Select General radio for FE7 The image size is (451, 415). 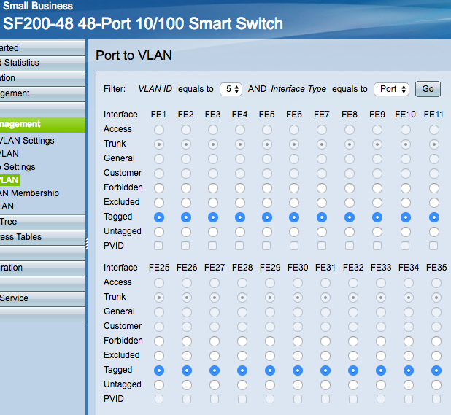point(322,159)
